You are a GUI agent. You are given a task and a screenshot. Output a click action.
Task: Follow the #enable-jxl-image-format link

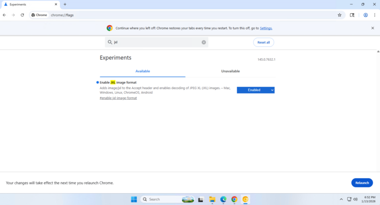(118, 98)
